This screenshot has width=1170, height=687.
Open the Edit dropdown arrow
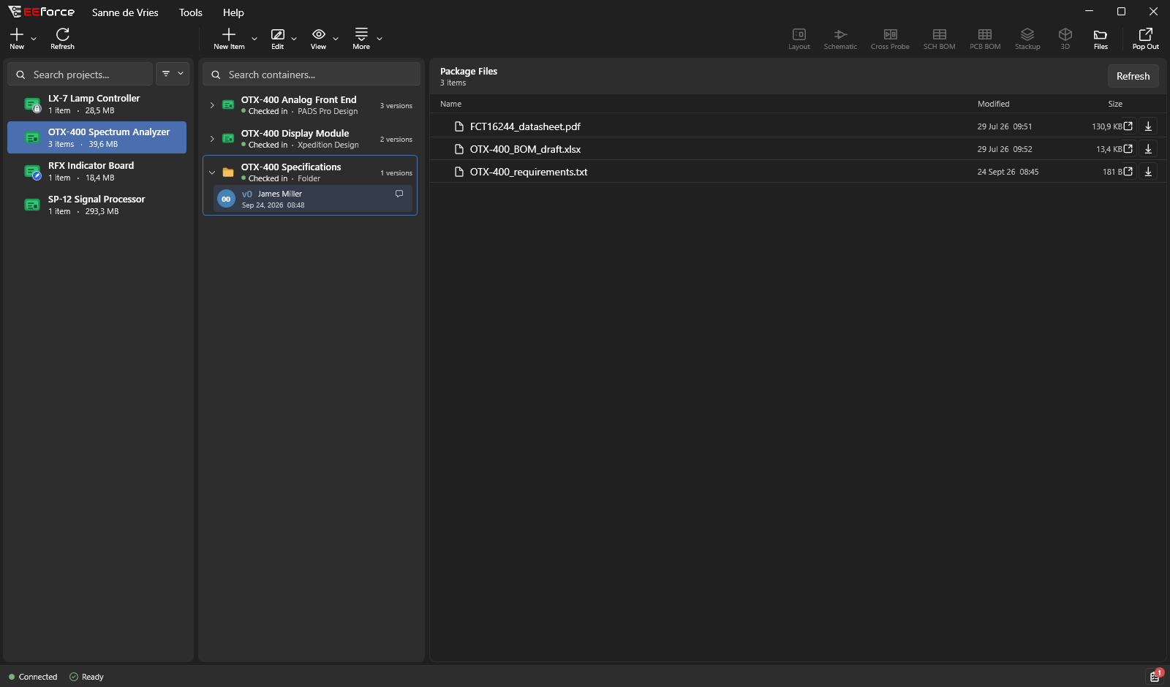click(x=294, y=39)
